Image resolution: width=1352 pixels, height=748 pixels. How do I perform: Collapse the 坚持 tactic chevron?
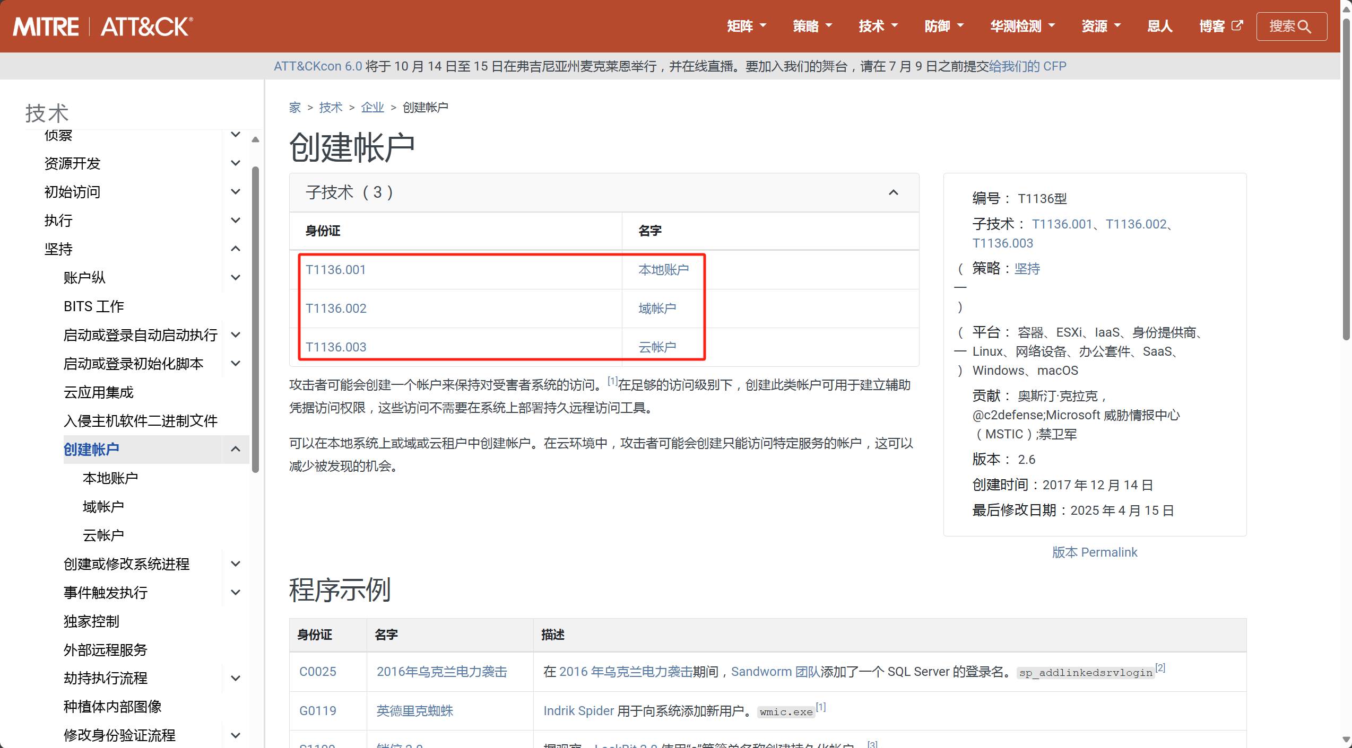[236, 249]
